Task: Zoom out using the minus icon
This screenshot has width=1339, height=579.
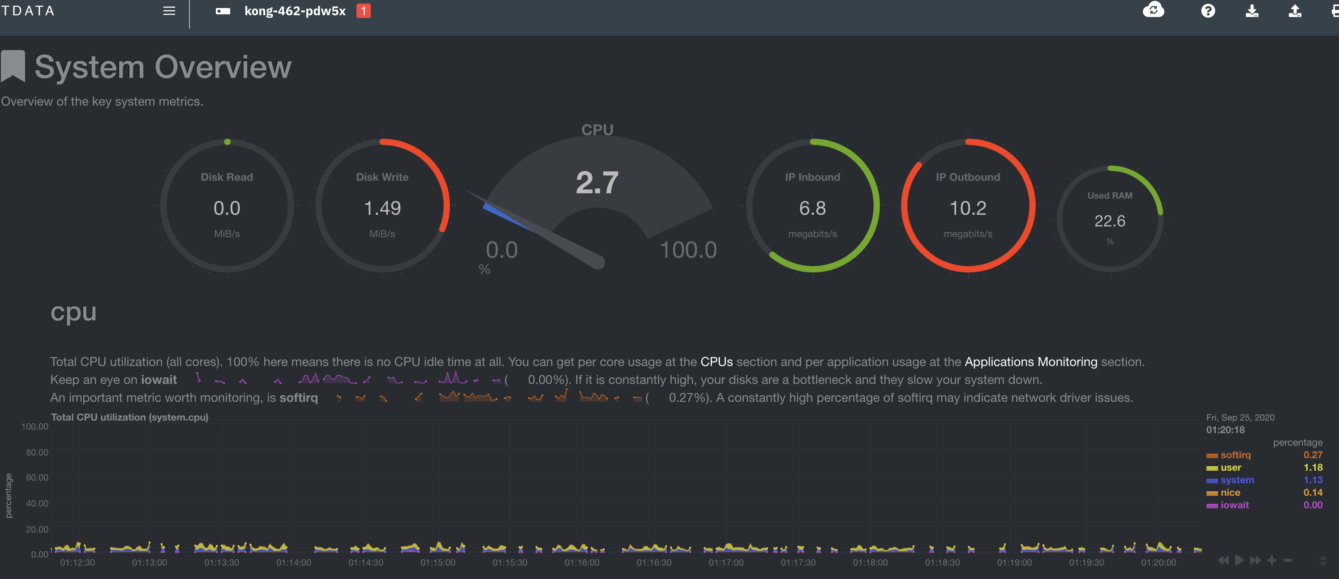Action: 1287,560
